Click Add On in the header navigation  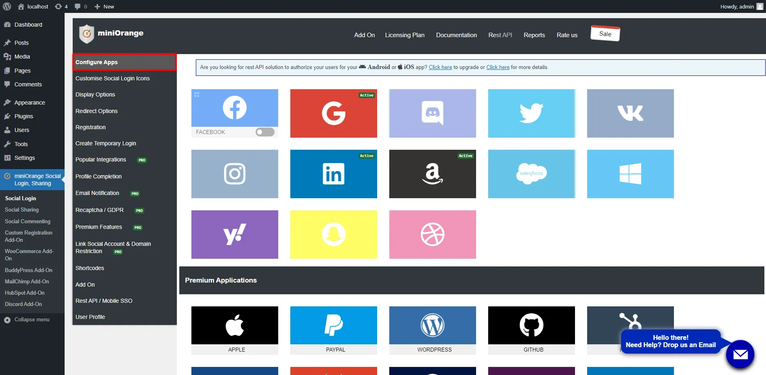click(364, 35)
